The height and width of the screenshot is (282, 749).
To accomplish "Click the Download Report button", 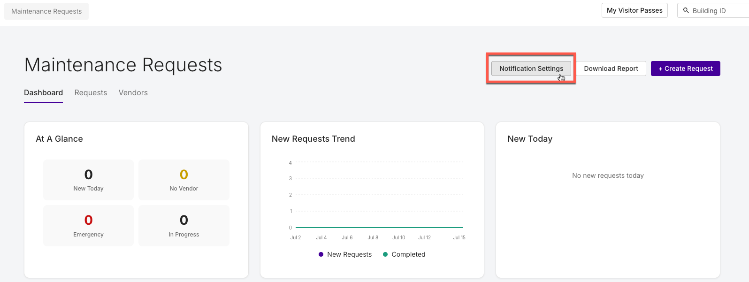I will point(611,69).
